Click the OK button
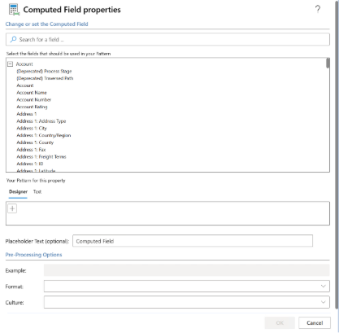Image resolution: width=339 pixels, height=333 pixels. point(280,323)
